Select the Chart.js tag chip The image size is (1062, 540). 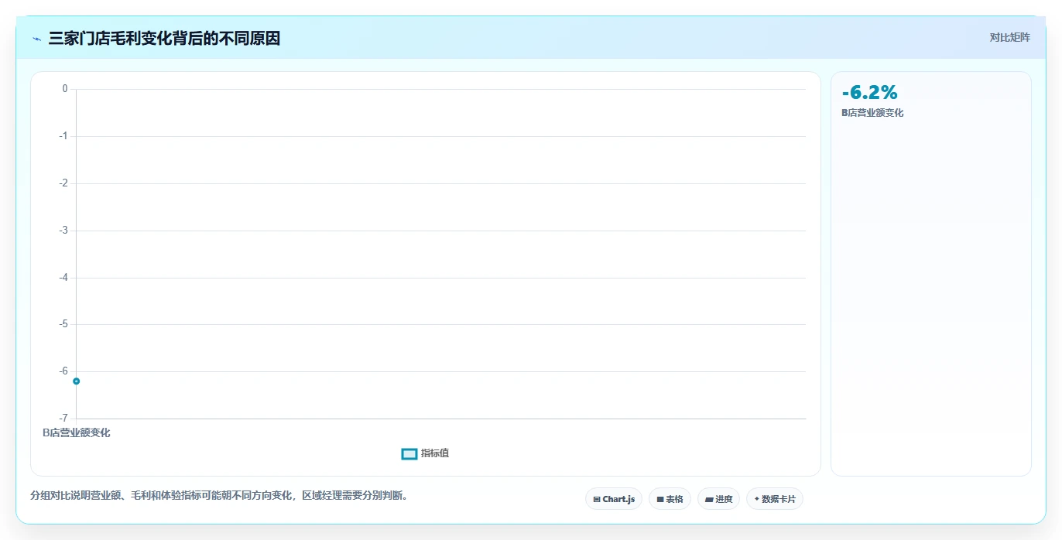(x=614, y=499)
